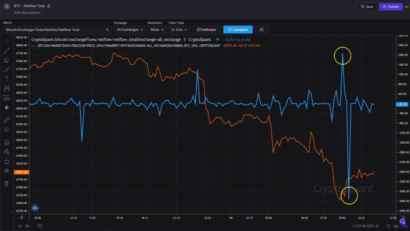Toggle lock all drawing tools
Image resolution: width=410 pixels, height=231 pixels.
(x=6, y=161)
